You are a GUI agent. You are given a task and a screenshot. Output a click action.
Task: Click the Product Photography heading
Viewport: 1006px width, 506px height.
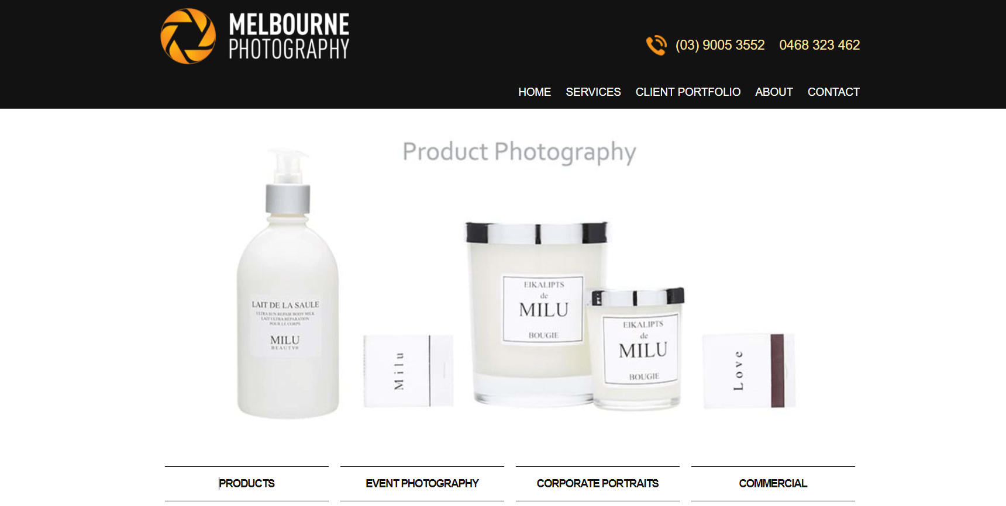[519, 153]
